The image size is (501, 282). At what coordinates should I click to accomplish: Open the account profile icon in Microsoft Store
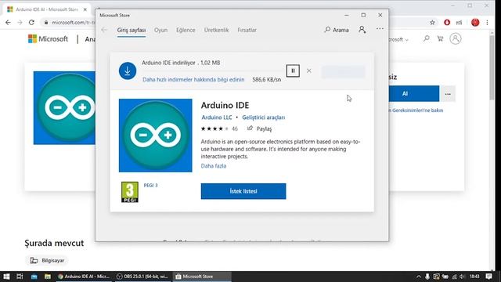[362, 30]
